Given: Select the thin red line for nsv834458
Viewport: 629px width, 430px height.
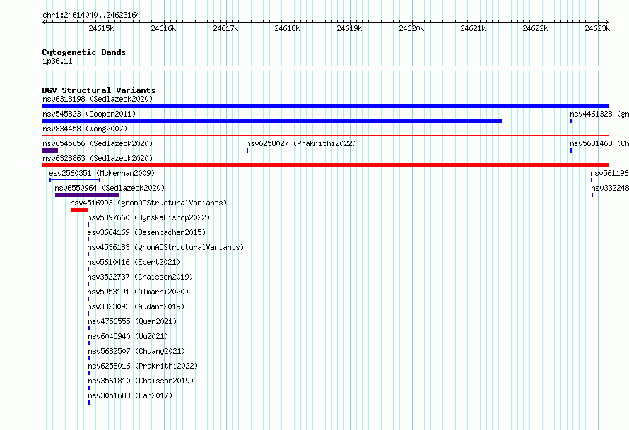Looking at the screenshot, I should pos(325,136).
